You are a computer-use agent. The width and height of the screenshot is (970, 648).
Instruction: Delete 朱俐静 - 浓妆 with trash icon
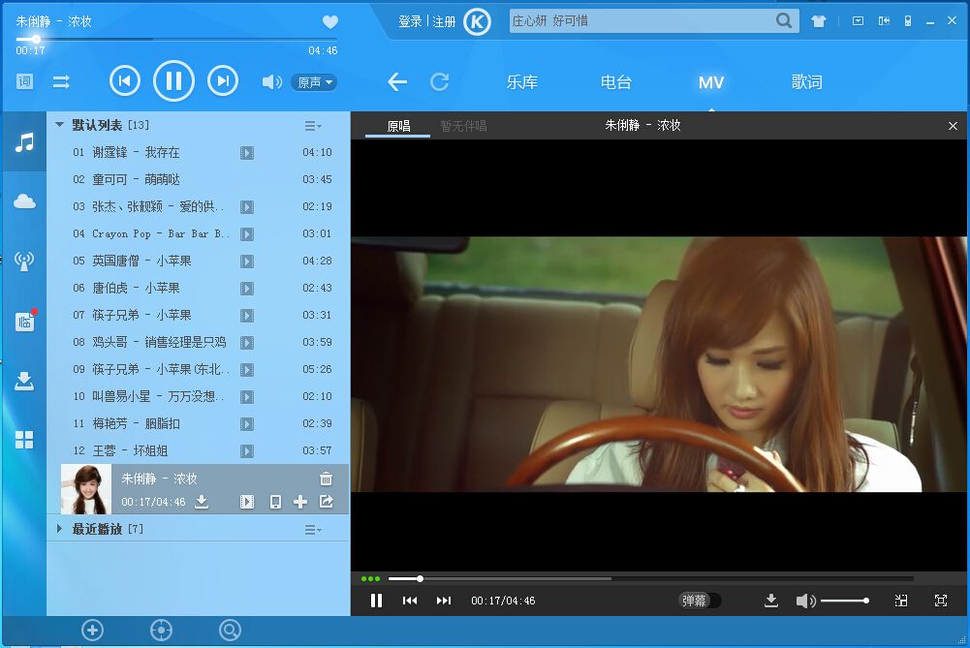coord(326,478)
